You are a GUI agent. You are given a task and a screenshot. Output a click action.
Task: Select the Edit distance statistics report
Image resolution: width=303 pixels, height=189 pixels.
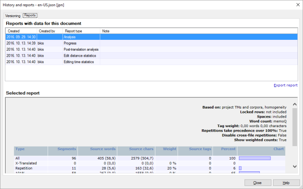[x=80, y=56]
